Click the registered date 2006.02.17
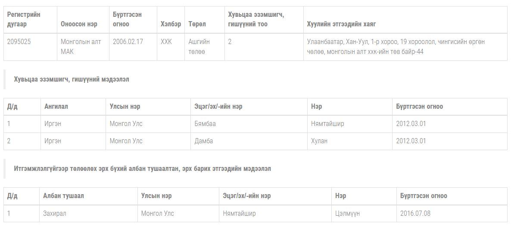The height and width of the screenshot is (230, 511). click(128, 42)
